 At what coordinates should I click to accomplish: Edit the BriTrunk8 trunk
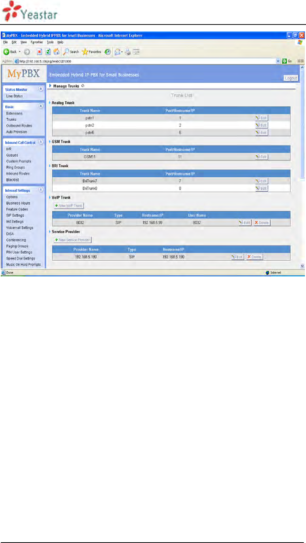click(261, 189)
